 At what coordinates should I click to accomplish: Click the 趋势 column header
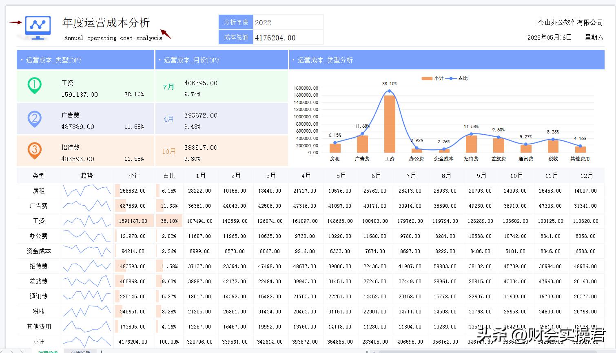pyautogui.click(x=86, y=175)
